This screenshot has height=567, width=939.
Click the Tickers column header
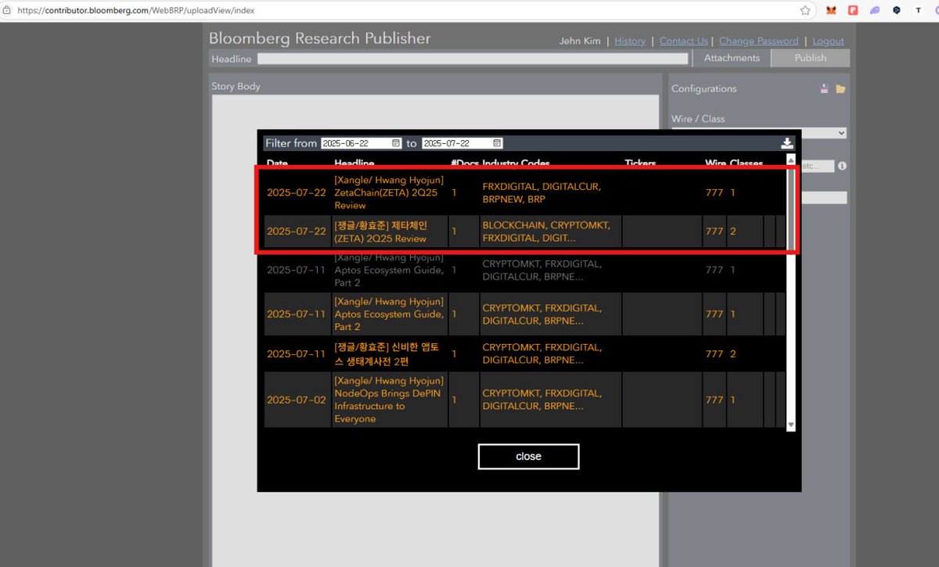tap(640, 163)
